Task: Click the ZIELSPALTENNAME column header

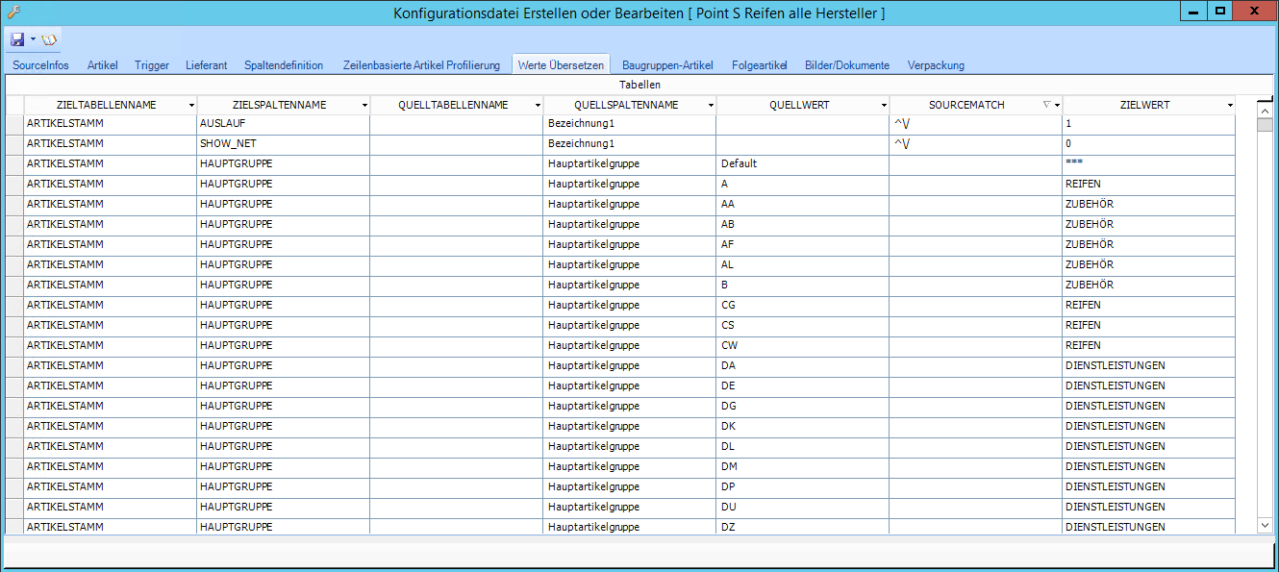Action: coord(279,105)
